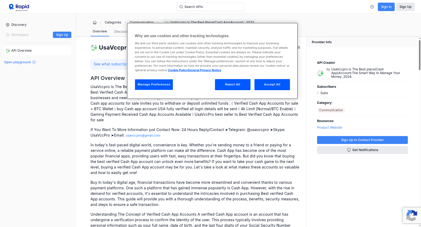Click the API Overview sidebar icon
The image size is (421, 227).
[x=8, y=51]
